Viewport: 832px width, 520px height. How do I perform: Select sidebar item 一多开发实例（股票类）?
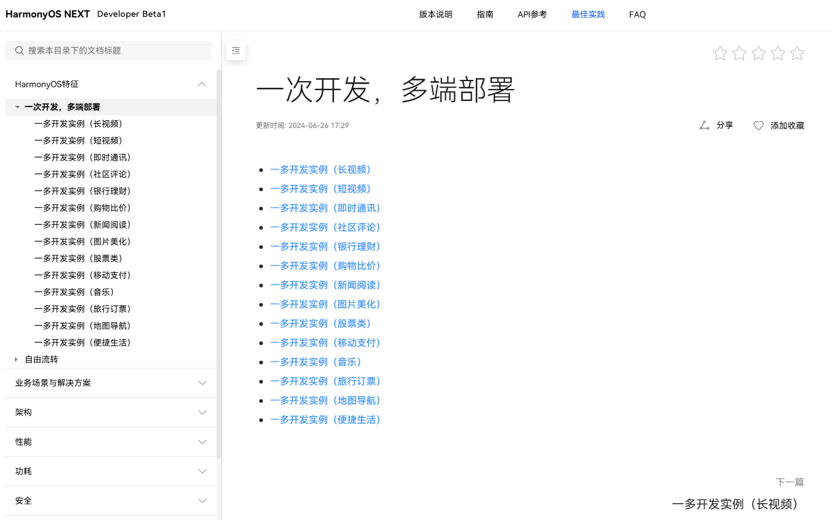(x=81, y=258)
